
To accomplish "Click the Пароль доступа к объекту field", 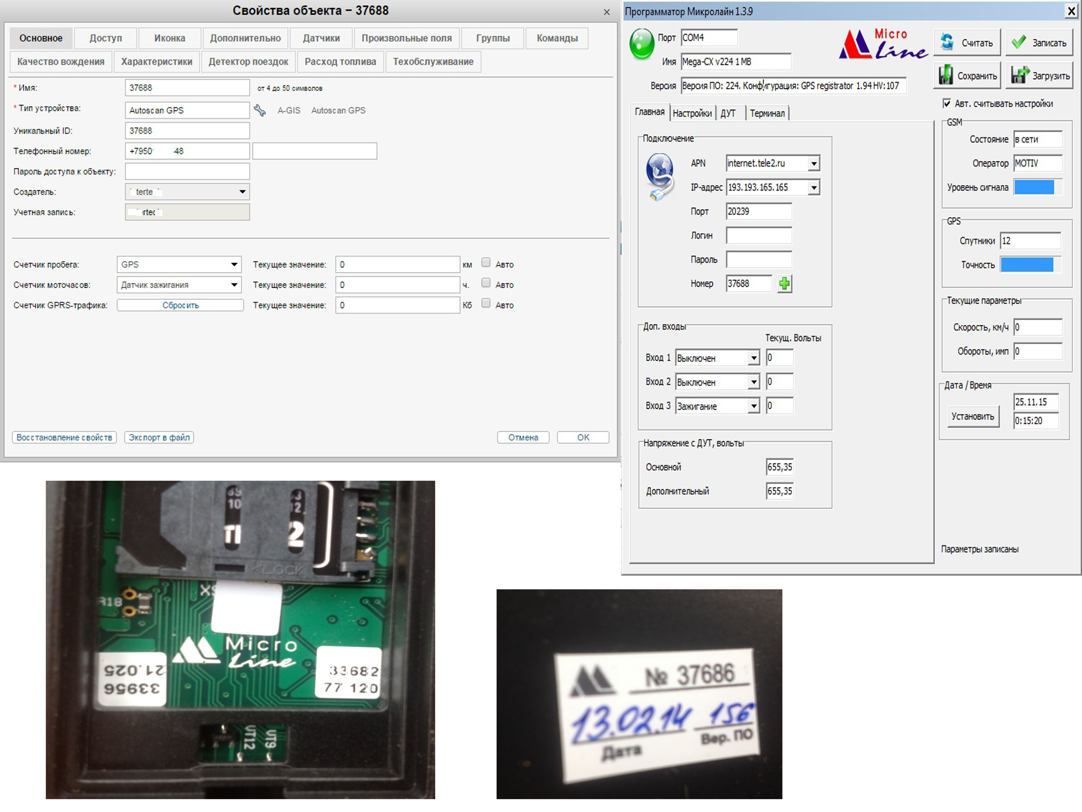I will 187,171.
